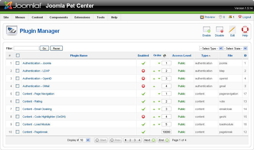This screenshot has width=254, height=150.
Task: Open the Content - Rating plugin link
Action: pos(32,101)
